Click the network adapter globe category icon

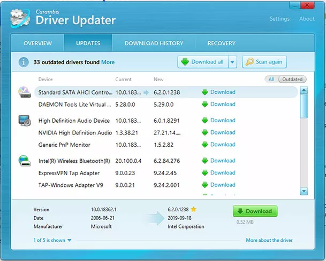tap(25, 161)
